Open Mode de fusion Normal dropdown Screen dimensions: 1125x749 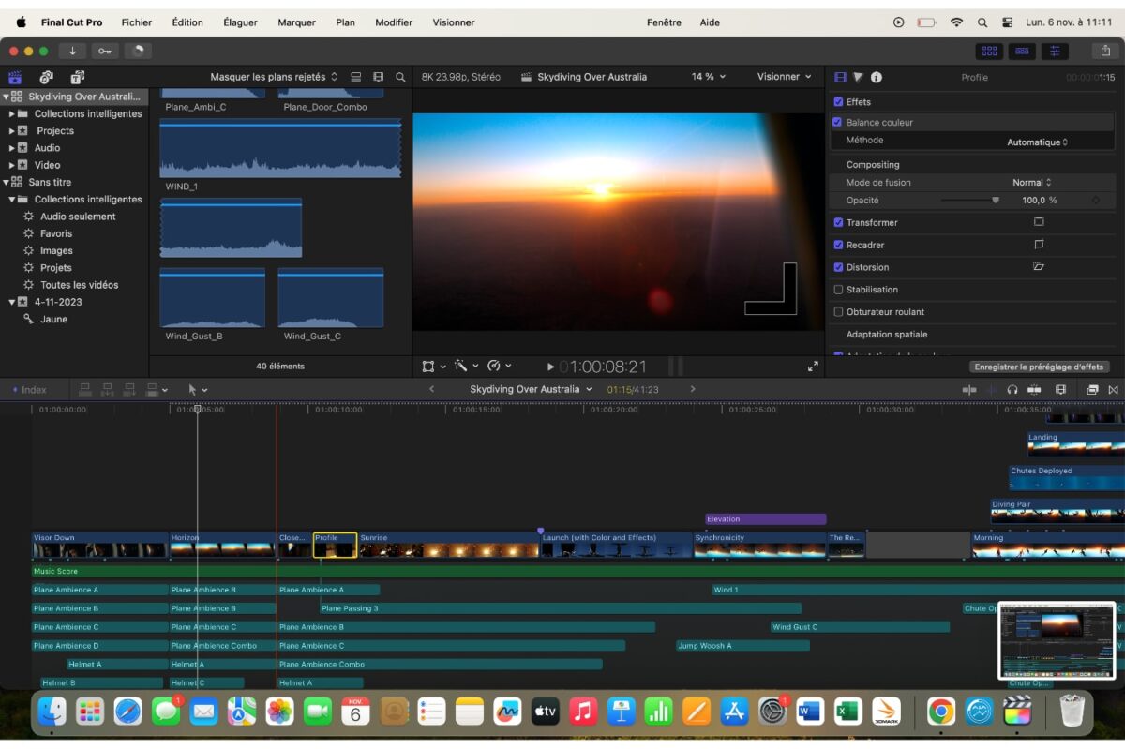1031,182
